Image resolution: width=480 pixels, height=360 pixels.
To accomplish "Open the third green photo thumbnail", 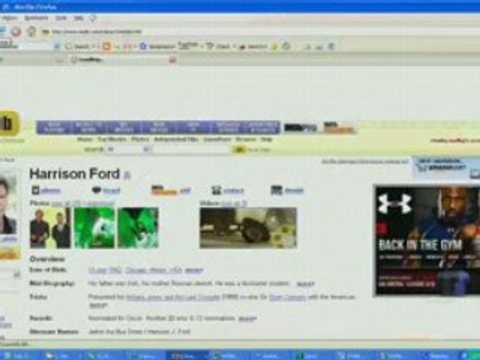I will 138,228.
